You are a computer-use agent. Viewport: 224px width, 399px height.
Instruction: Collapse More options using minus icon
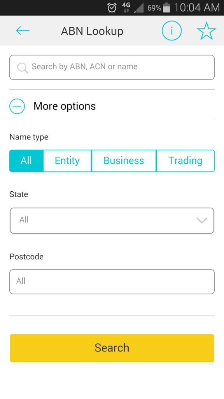pyautogui.click(x=17, y=106)
